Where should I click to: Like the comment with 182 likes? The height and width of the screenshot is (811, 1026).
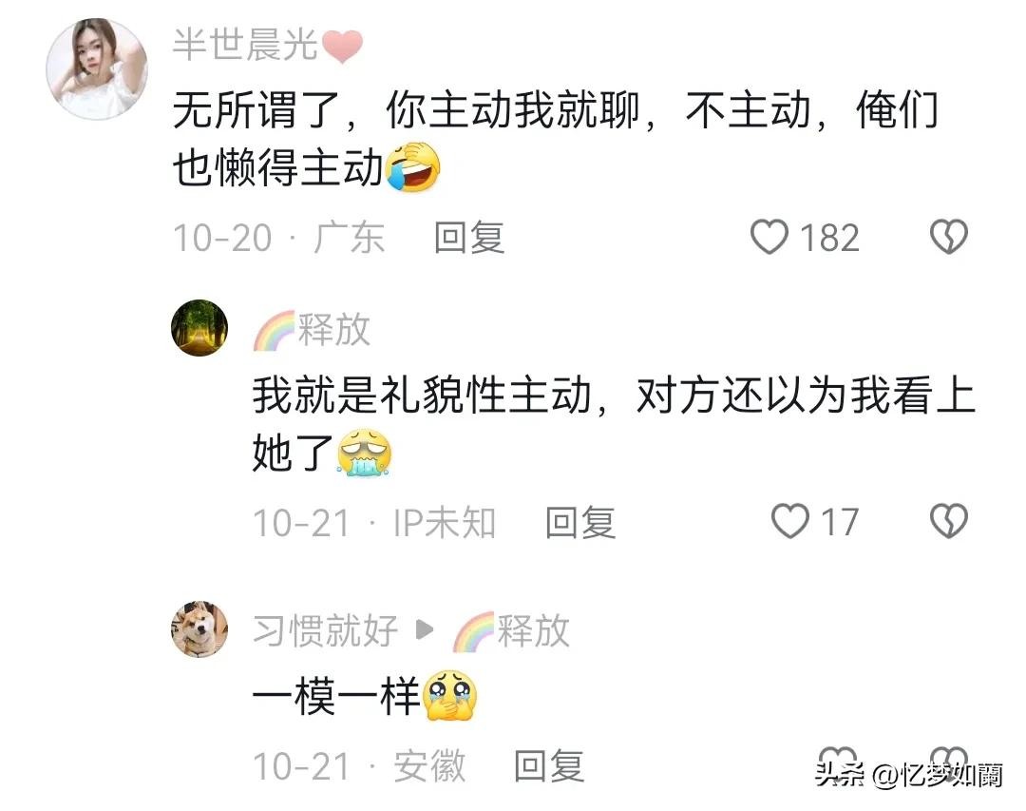pyautogui.click(x=769, y=237)
